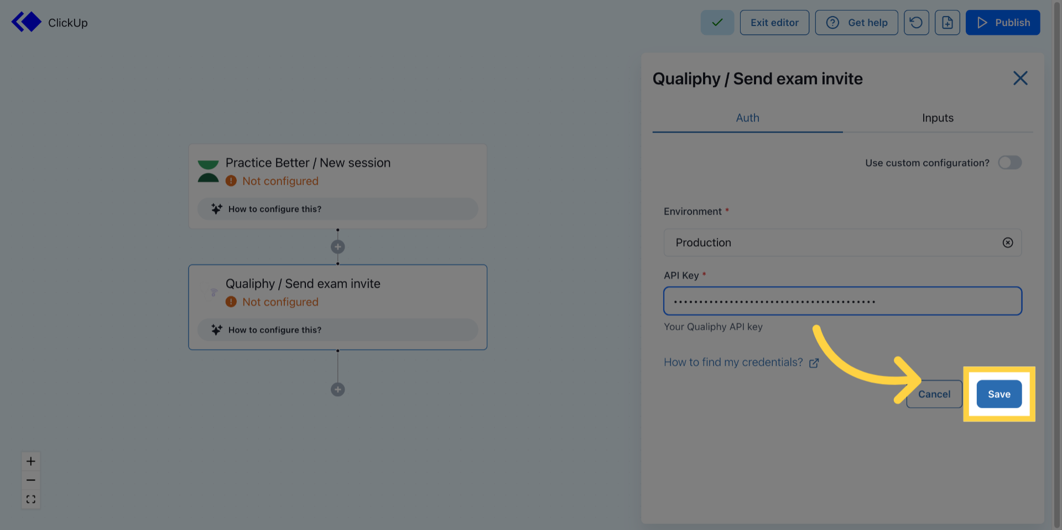Screen dimensions: 1062x530
Task: Click the sparkles icon on How to configure this
Action: click(216, 209)
